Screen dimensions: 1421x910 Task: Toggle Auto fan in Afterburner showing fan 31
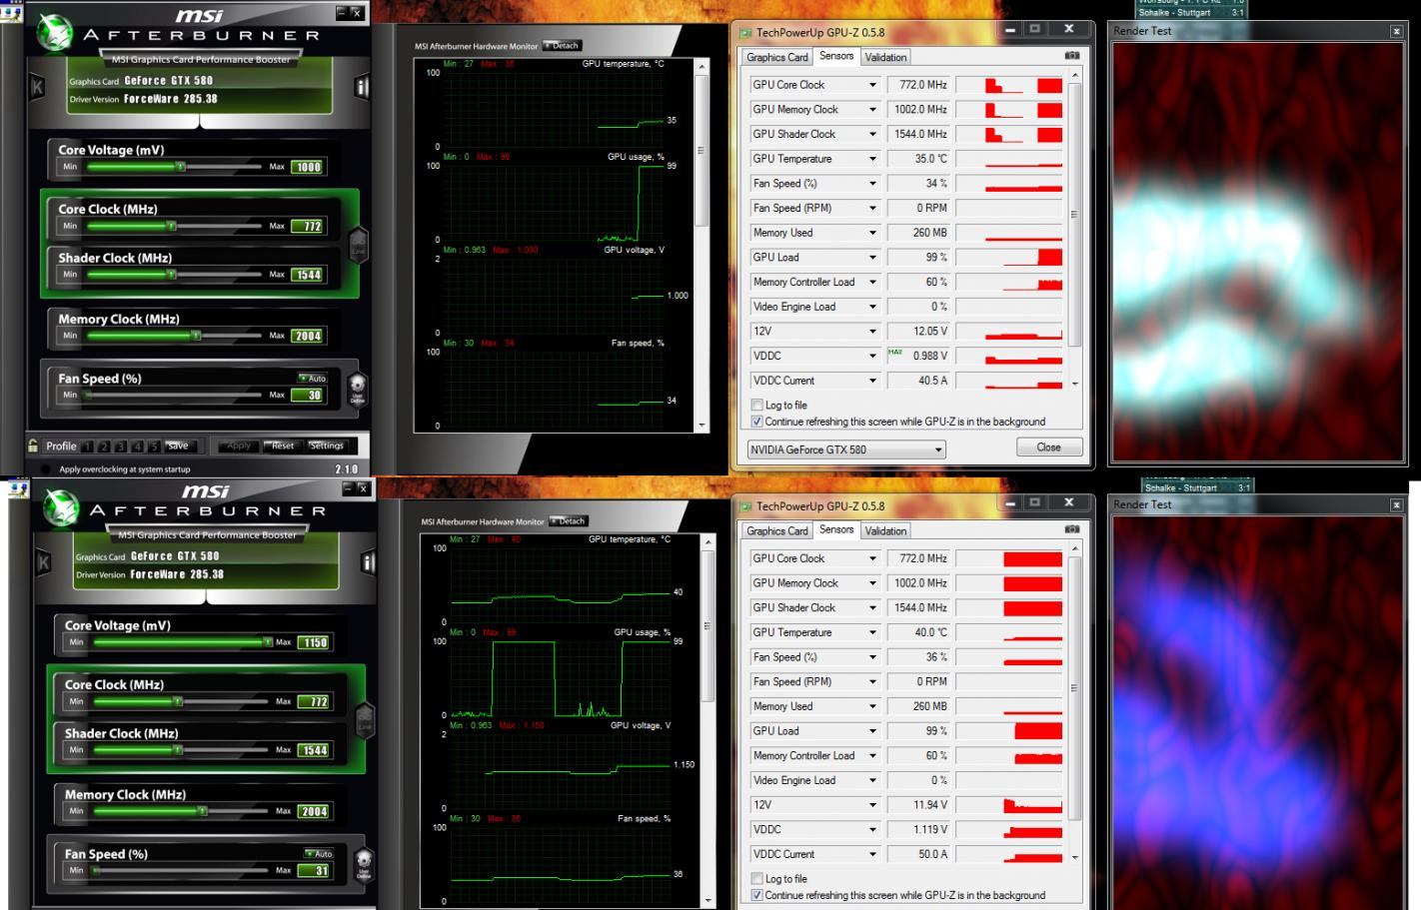[319, 853]
